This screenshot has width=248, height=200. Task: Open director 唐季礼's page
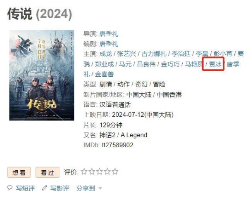(109, 34)
